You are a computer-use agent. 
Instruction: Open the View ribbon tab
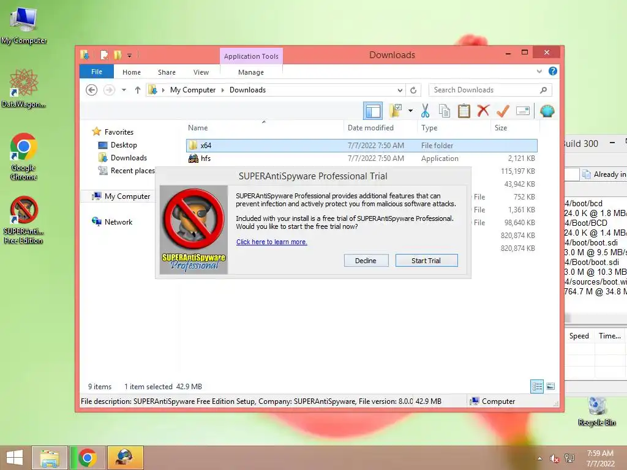point(201,72)
